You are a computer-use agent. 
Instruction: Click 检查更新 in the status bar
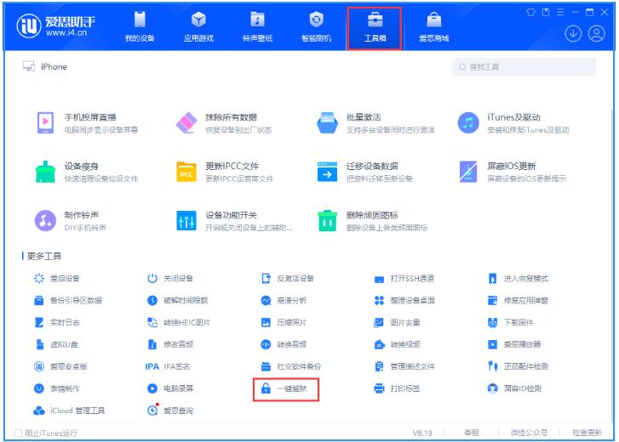click(587, 433)
